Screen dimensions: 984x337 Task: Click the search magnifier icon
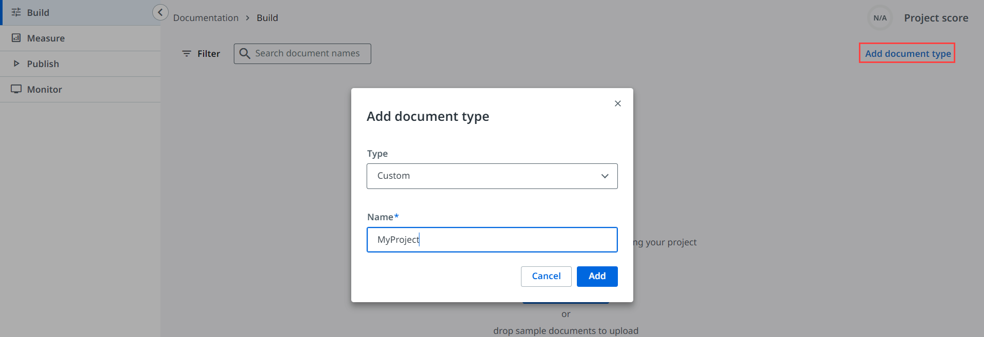click(x=245, y=54)
